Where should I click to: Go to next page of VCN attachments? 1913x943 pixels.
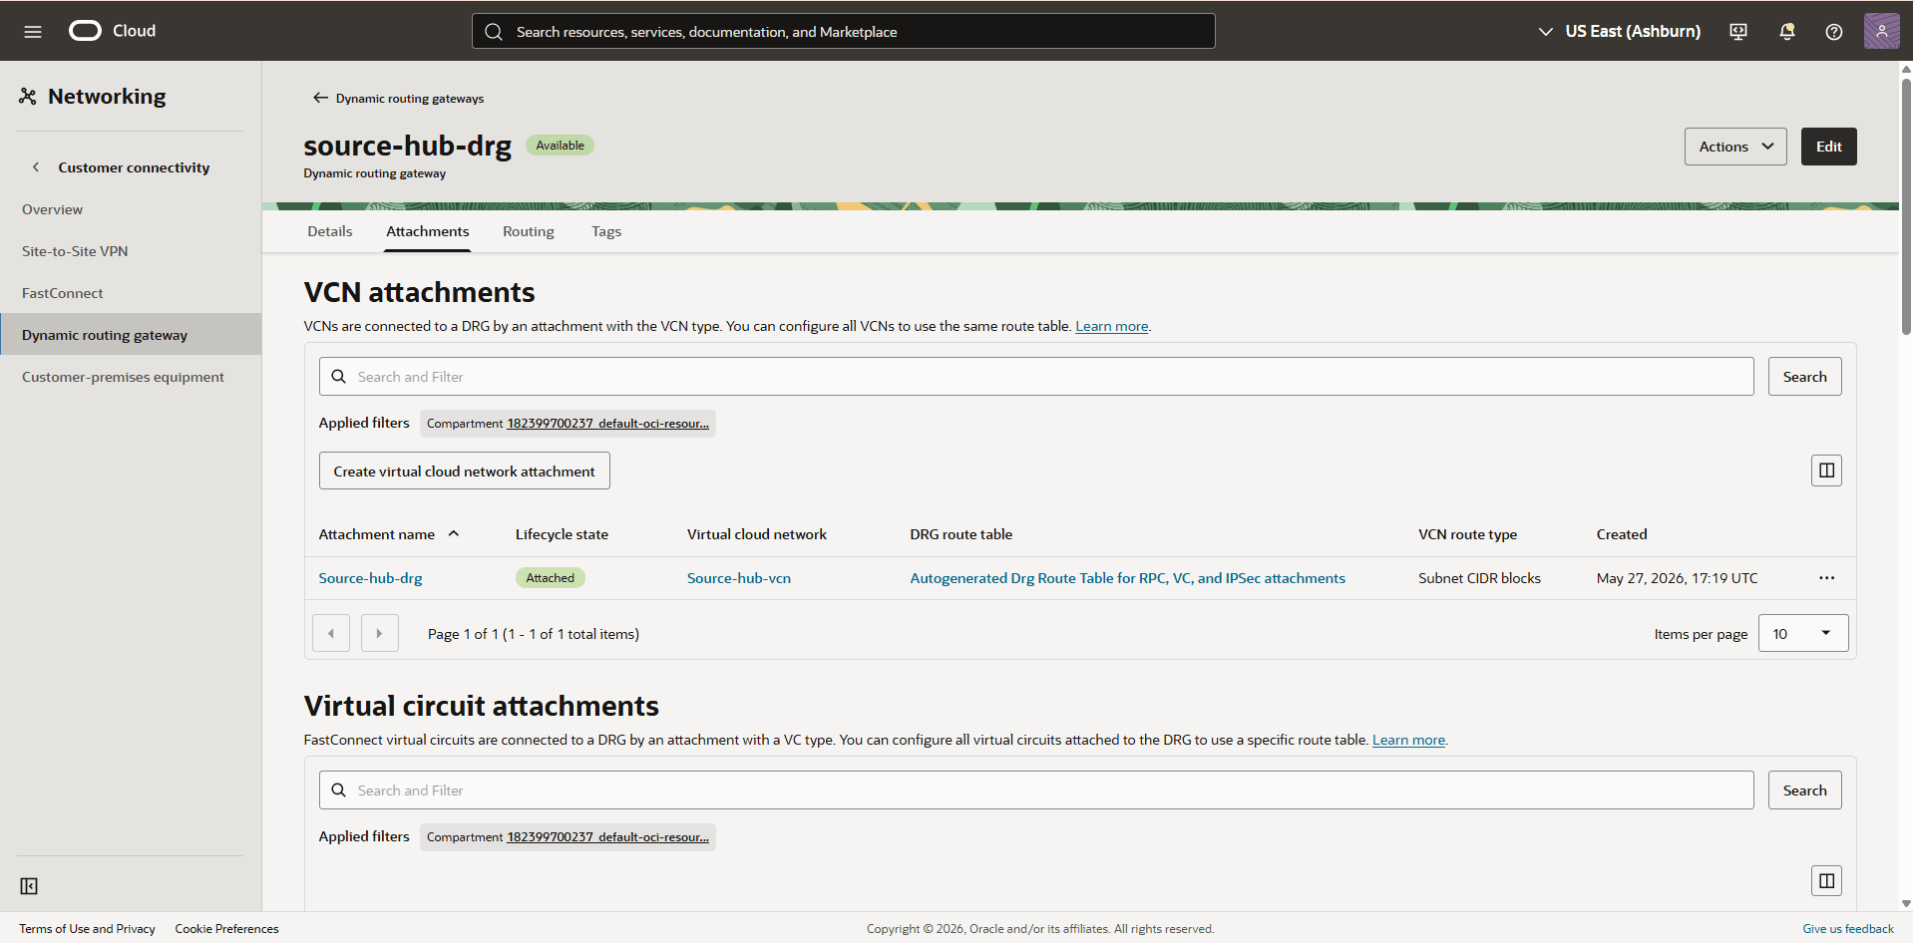(379, 633)
